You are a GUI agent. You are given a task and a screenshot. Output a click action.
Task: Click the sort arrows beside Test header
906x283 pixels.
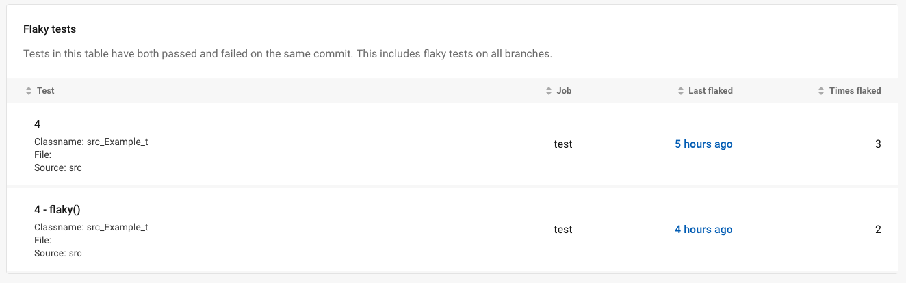(x=29, y=91)
